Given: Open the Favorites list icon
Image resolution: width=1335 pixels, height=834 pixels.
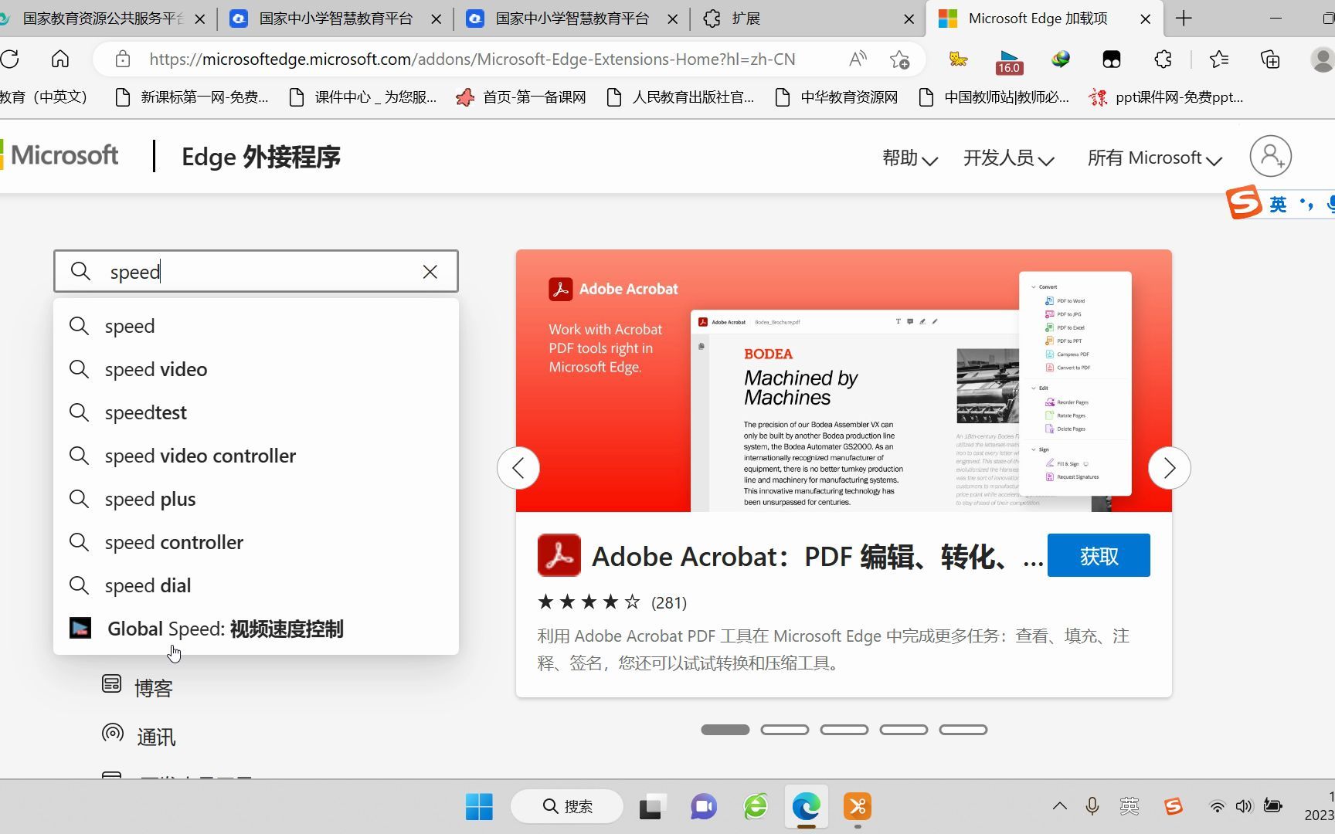Looking at the screenshot, I should 1219,59.
